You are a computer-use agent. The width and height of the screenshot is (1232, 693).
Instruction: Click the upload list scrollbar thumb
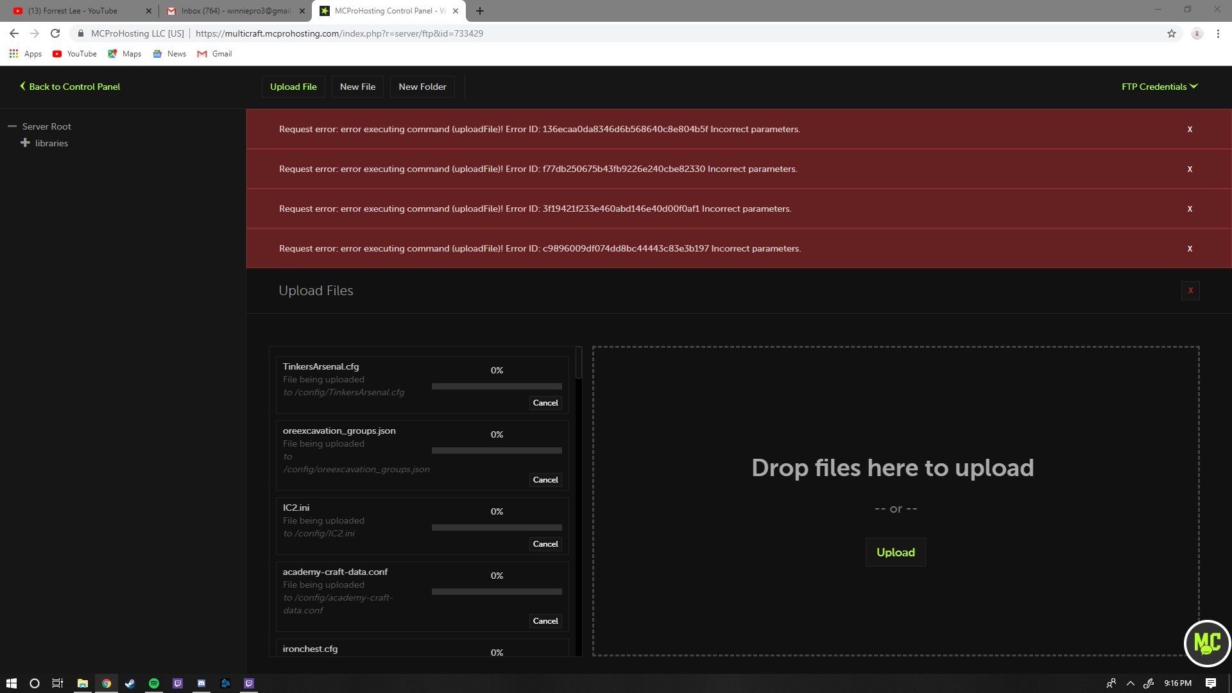click(x=579, y=363)
